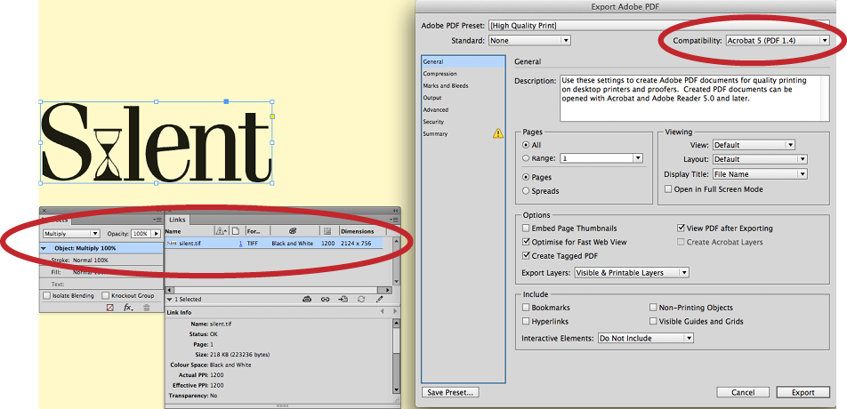
Task: Enable Open in Full Screen Mode
Action: tap(668, 189)
